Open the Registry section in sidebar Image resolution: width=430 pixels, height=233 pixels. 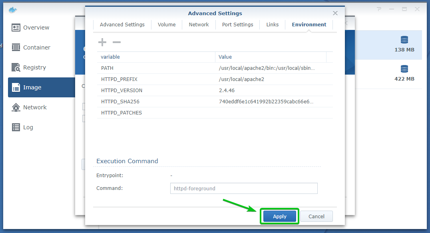[x=34, y=67]
